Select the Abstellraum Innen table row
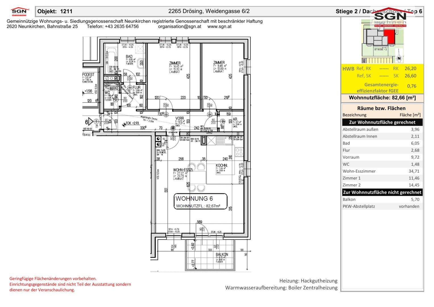434x307 pixels. [382, 136]
